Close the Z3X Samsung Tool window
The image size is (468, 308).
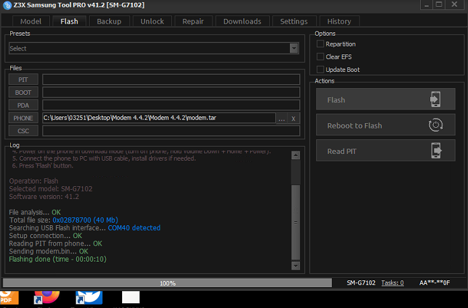(x=455, y=5)
